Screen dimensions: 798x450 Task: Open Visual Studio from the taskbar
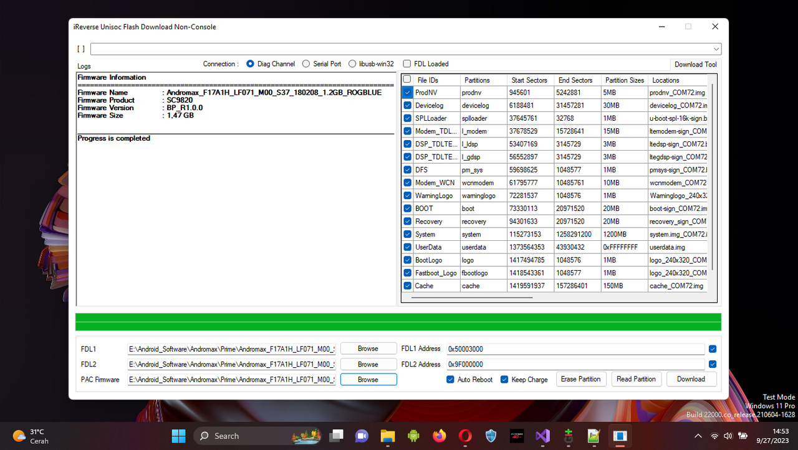click(542, 436)
